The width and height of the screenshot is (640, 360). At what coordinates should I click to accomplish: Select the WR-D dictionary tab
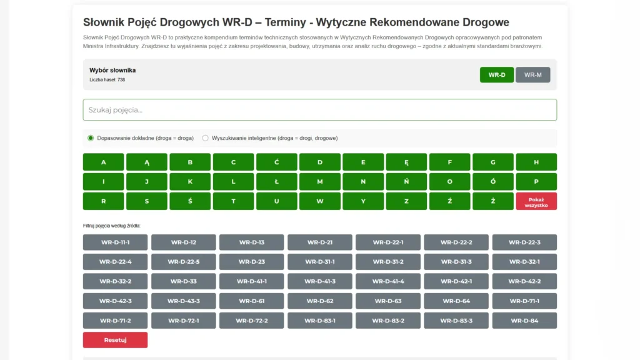tap(496, 74)
